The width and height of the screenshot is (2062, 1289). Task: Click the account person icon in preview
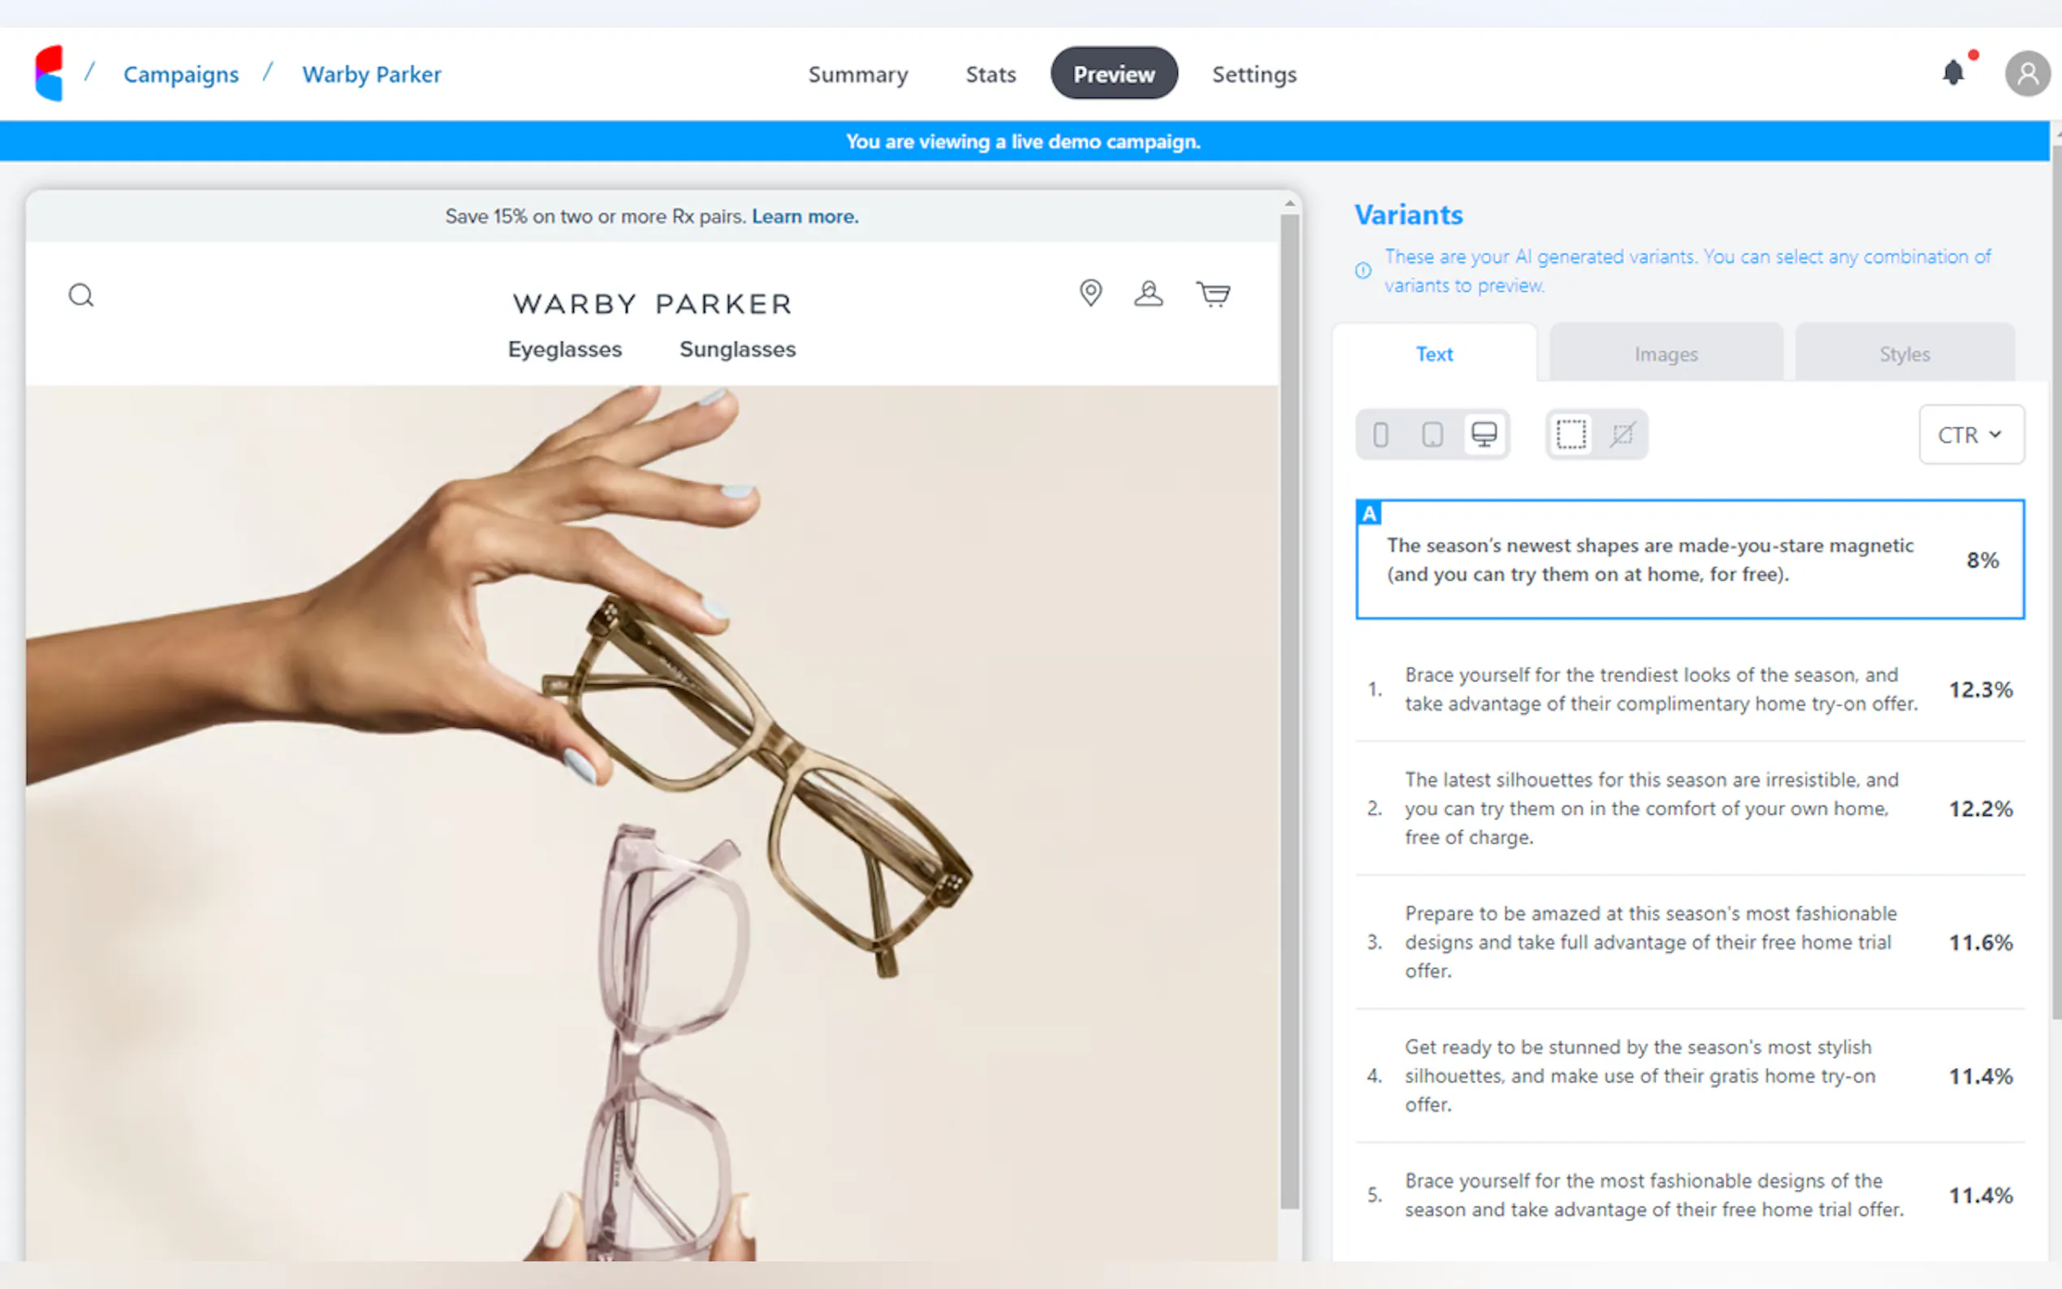coord(1148,293)
